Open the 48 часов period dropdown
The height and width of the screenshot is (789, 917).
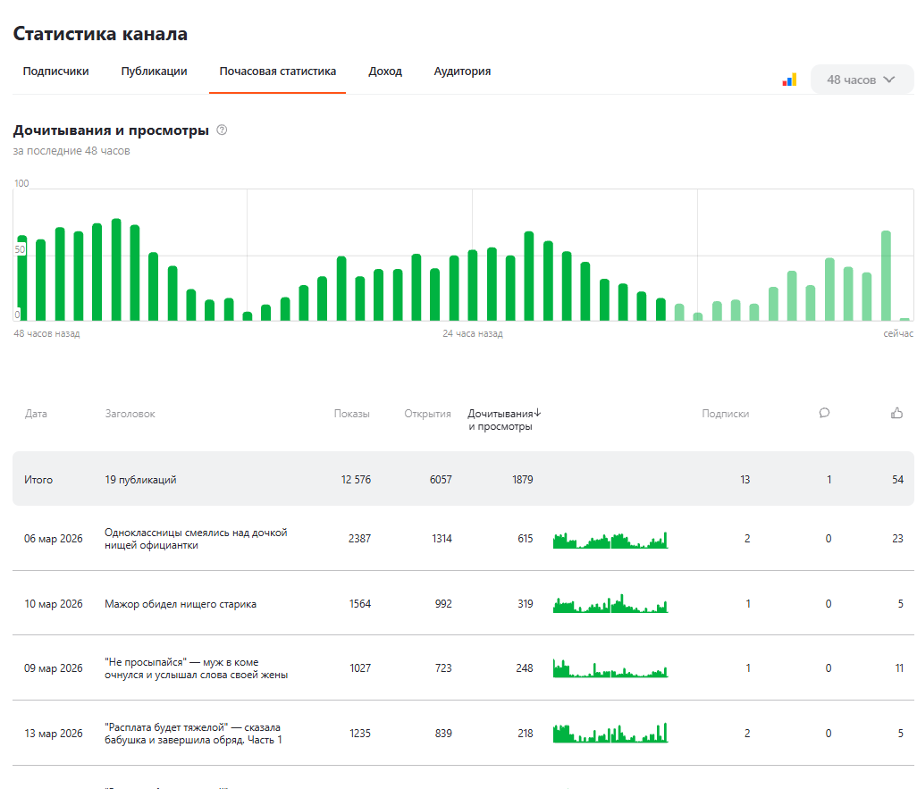pos(862,80)
